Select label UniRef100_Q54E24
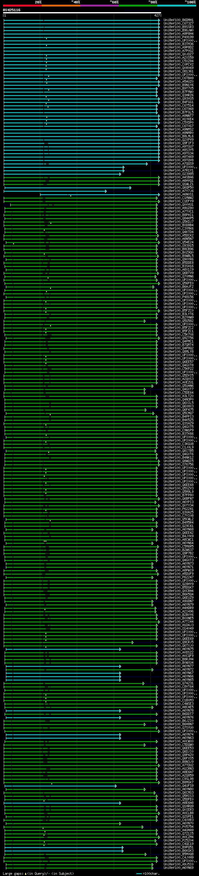 pos(178,242)
